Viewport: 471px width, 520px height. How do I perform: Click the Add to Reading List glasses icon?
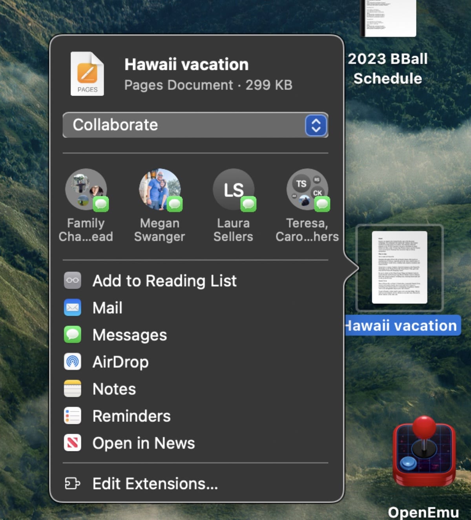[72, 280]
